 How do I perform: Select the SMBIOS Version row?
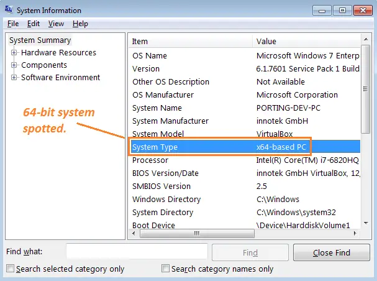244,186
